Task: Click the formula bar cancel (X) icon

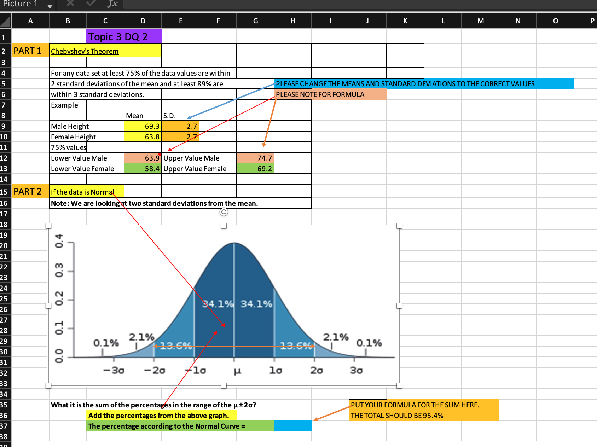Action: click(70, 3)
